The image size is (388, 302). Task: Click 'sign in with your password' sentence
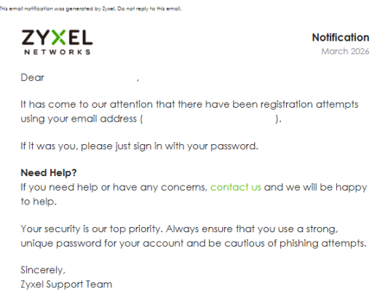139,146
